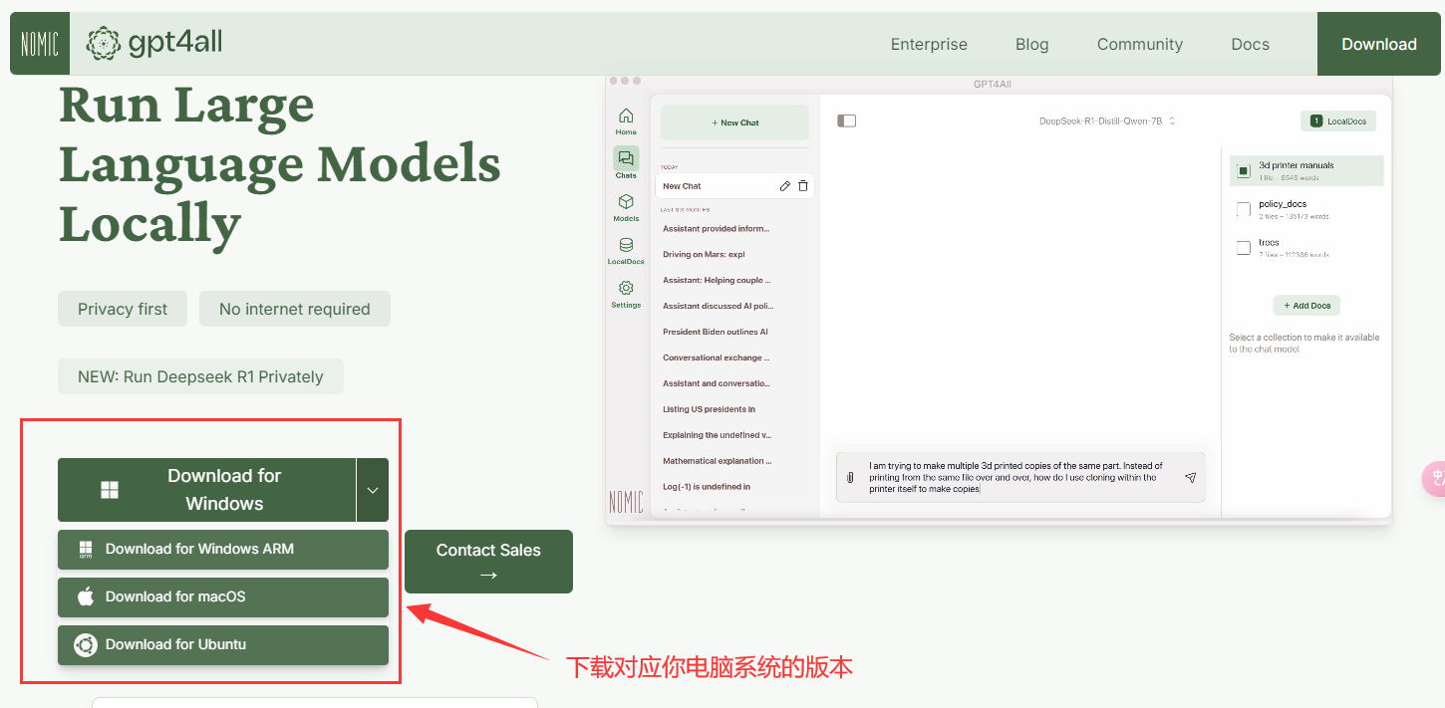Open the "Listing US presidents in" chat
The image size is (1445, 708).
coord(710,409)
